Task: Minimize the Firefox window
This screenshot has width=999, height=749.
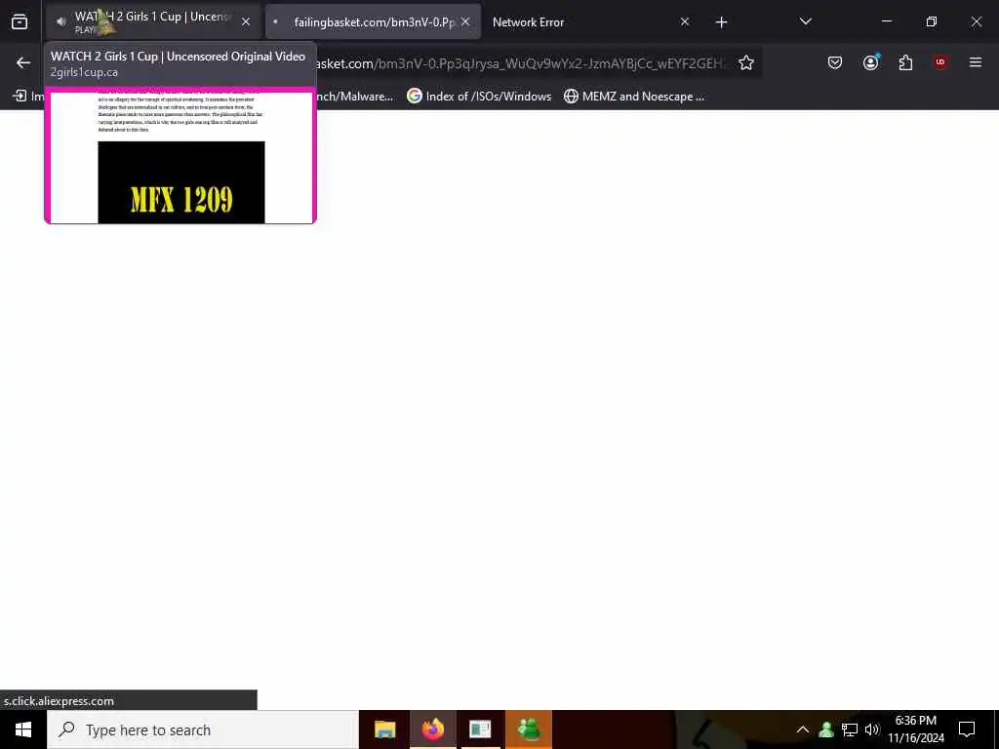Action: tap(887, 21)
